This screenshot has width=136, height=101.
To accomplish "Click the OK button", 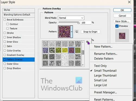I will [x=122, y=10].
